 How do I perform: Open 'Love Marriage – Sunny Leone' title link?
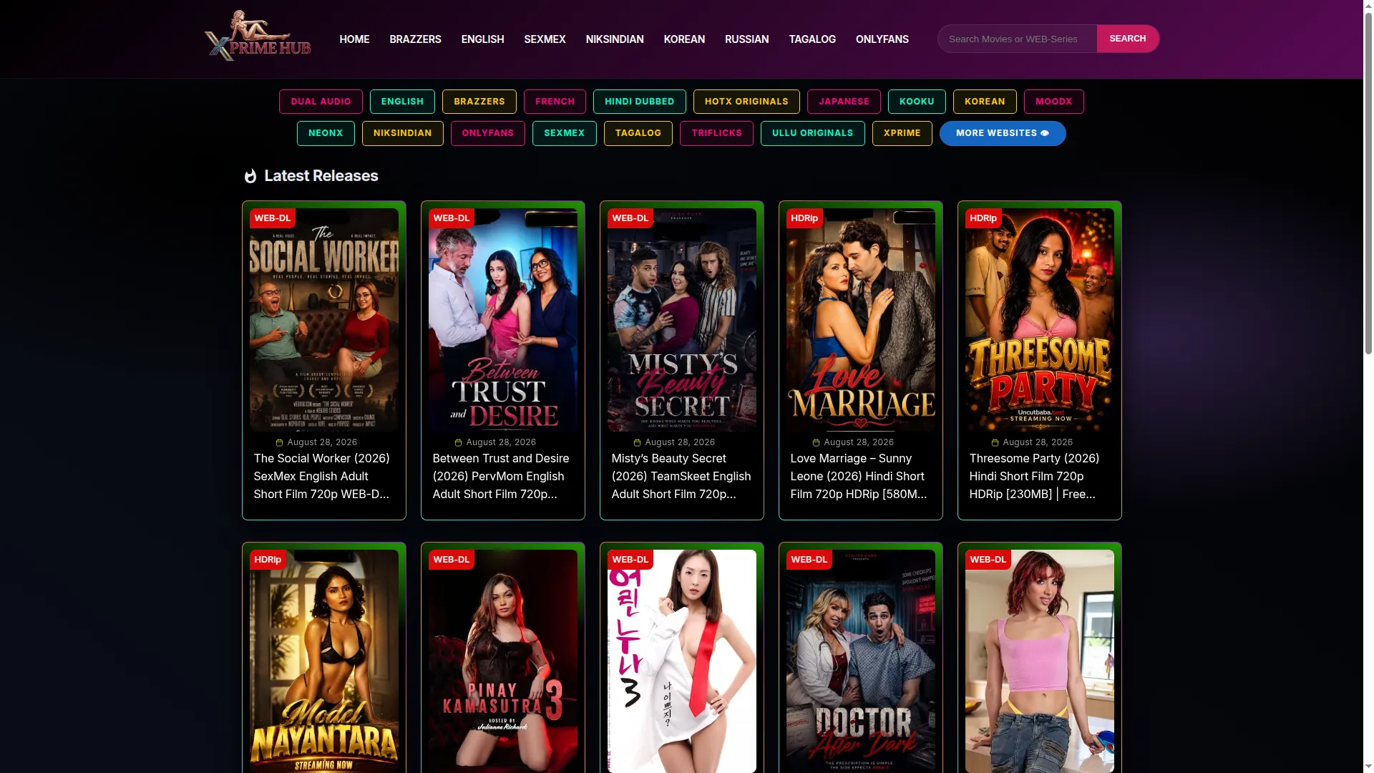(x=859, y=476)
